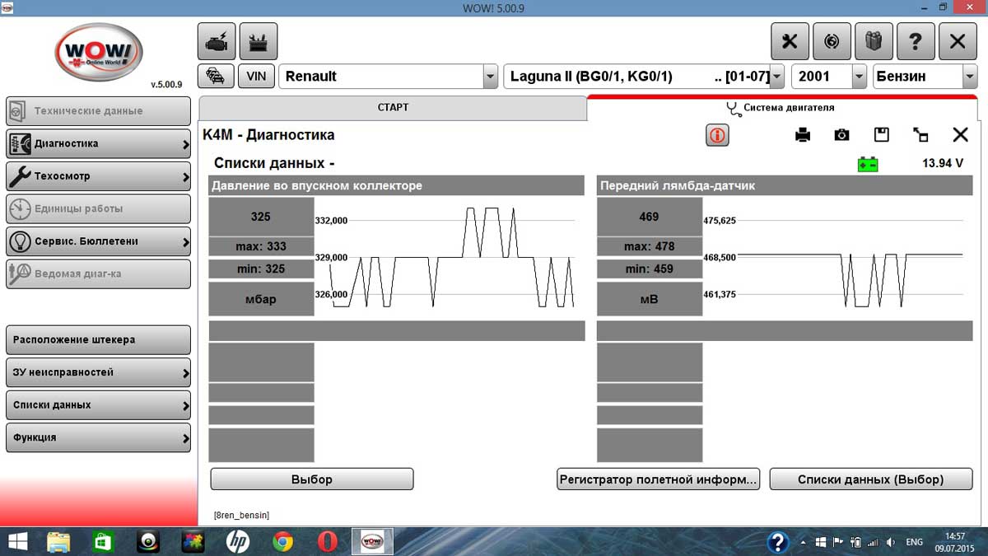Click the large X exit button in the top toolbar
The image size is (988, 556).
(x=958, y=41)
